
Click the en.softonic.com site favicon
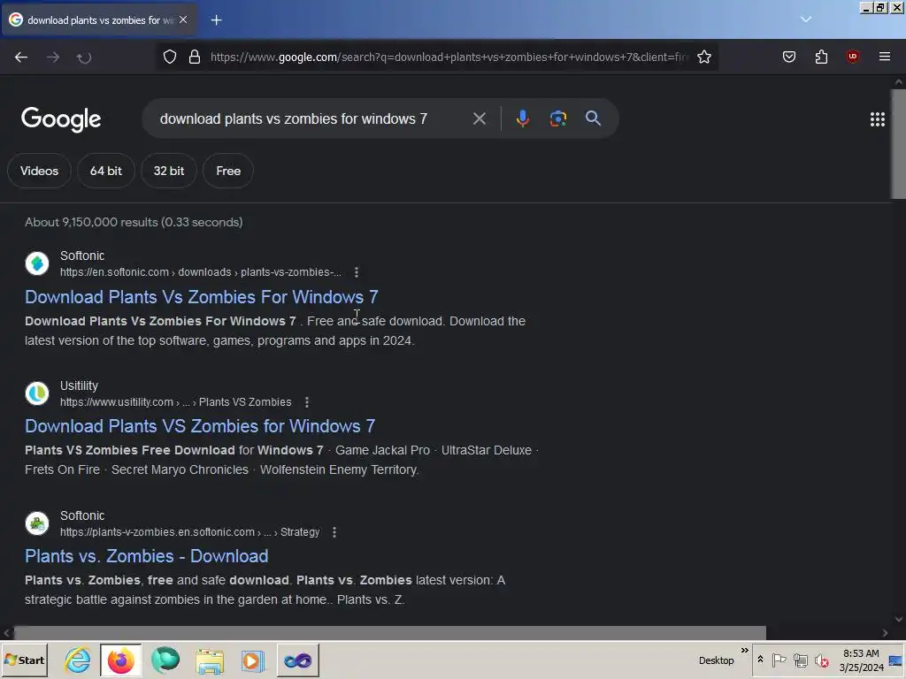click(x=37, y=263)
